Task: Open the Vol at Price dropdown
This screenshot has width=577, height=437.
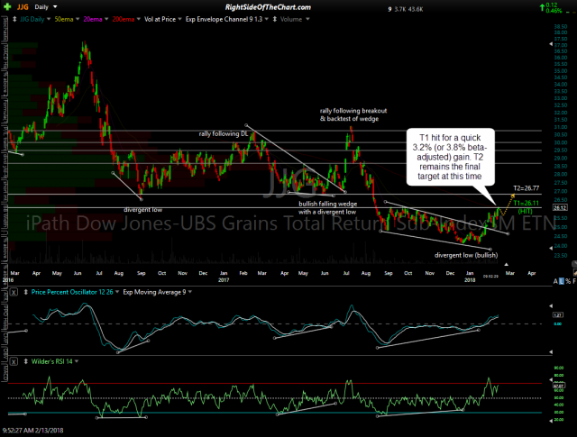Action: [179, 19]
